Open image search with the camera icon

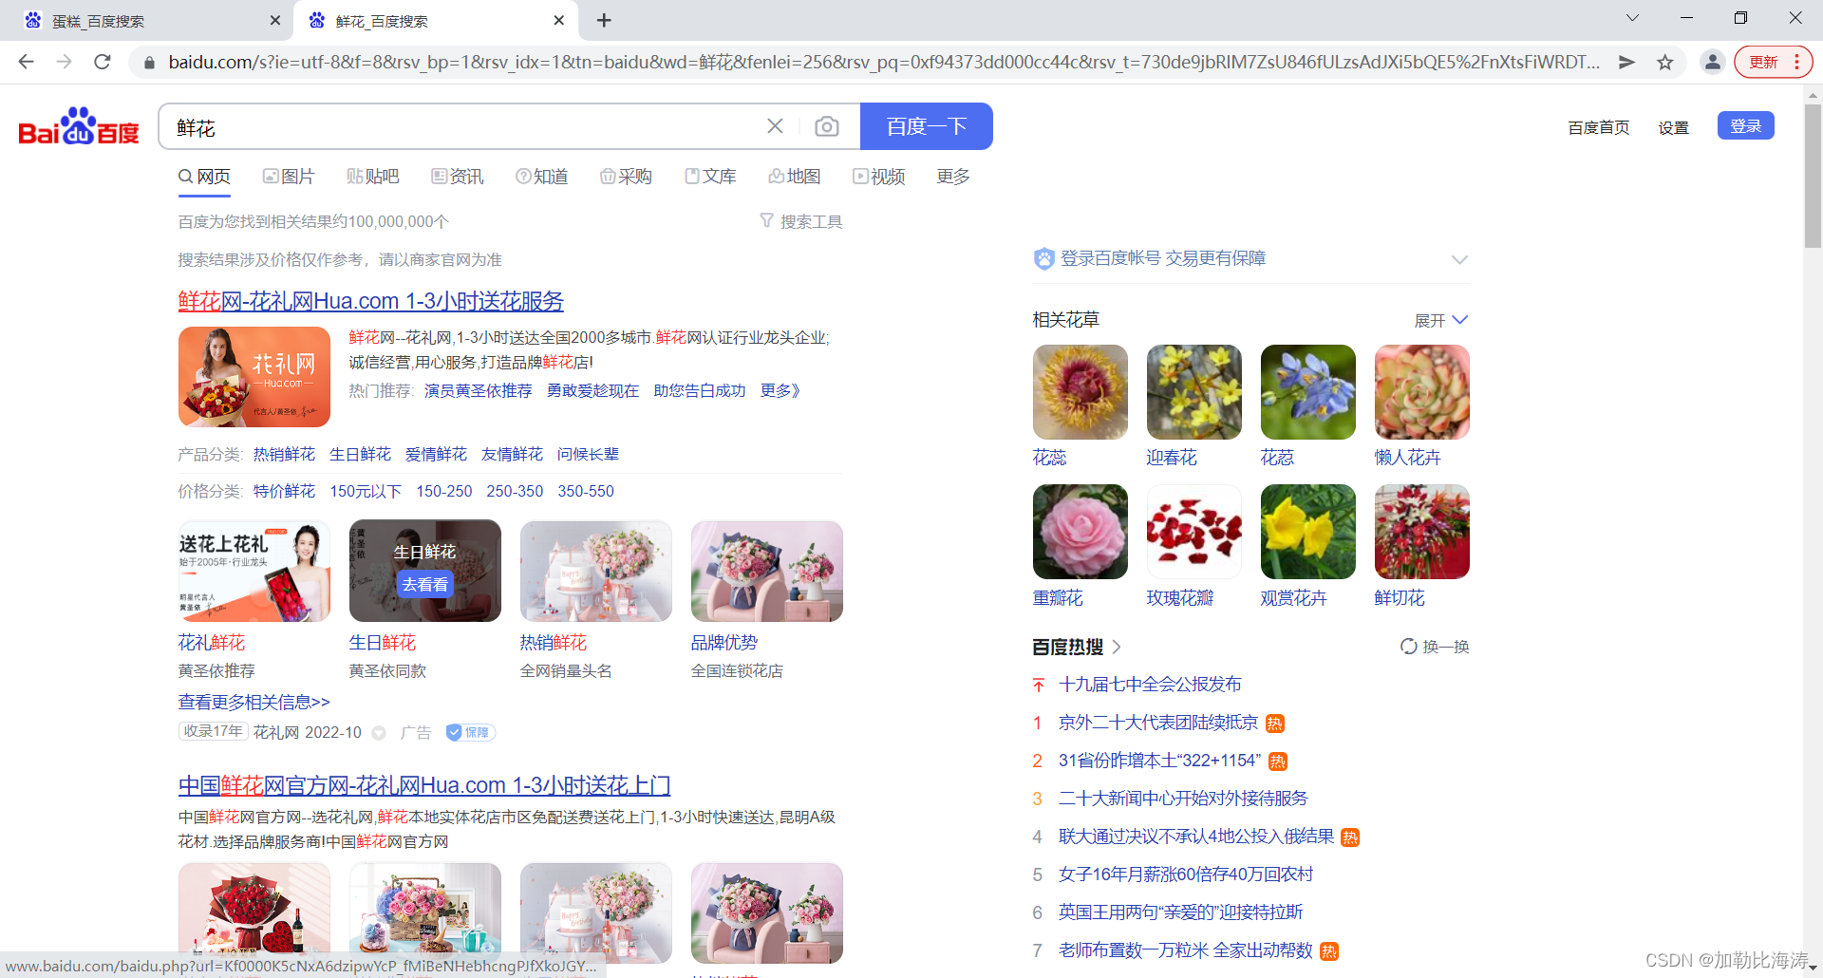point(827,126)
